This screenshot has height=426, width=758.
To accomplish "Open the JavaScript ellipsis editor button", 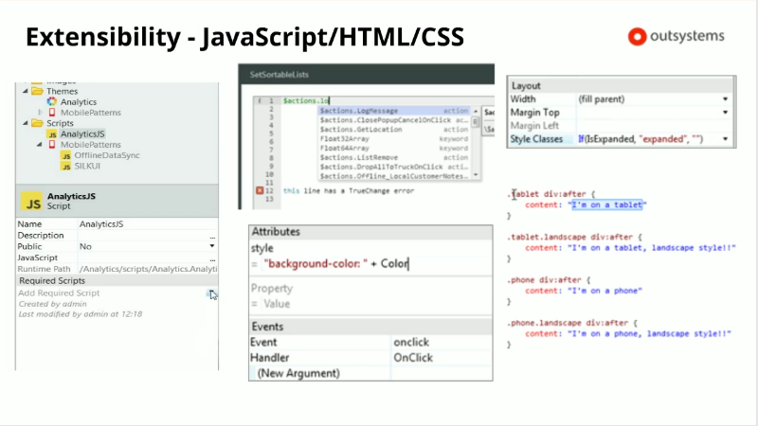I will pyautogui.click(x=212, y=258).
